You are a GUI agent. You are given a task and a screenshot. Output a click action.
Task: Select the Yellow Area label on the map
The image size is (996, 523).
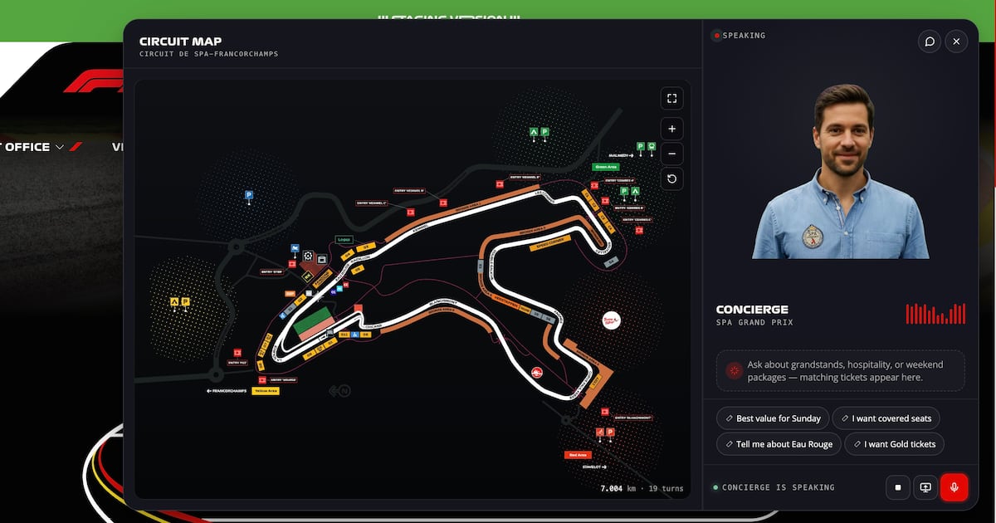pyautogui.click(x=266, y=390)
